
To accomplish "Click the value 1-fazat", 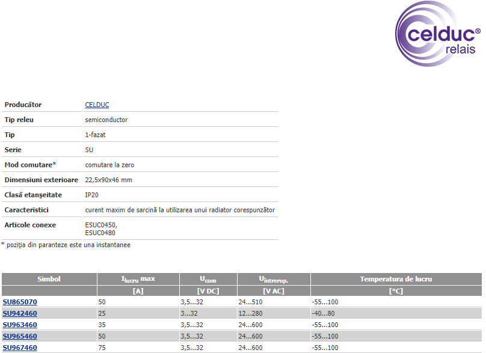I will click(95, 135).
